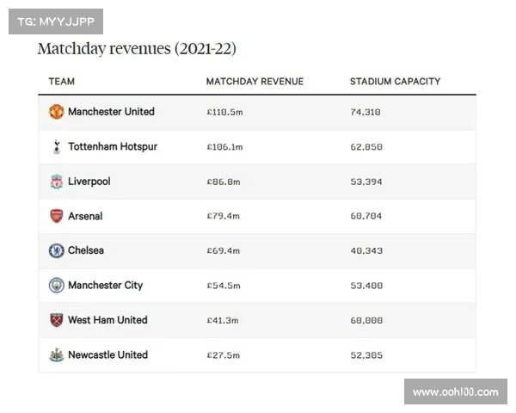Click the Arsenal cannon crest

click(57, 216)
